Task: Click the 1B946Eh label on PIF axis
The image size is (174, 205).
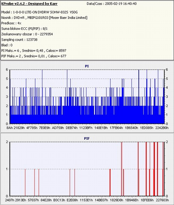Action: [x=132, y=200]
